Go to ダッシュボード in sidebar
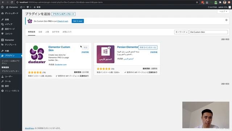Screen dimensions: 232x131 pyautogui.click(x=10, y=13)
